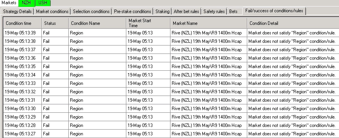
Task: Go to the Pre-stake conditions tab
Action: click(132, 11)
